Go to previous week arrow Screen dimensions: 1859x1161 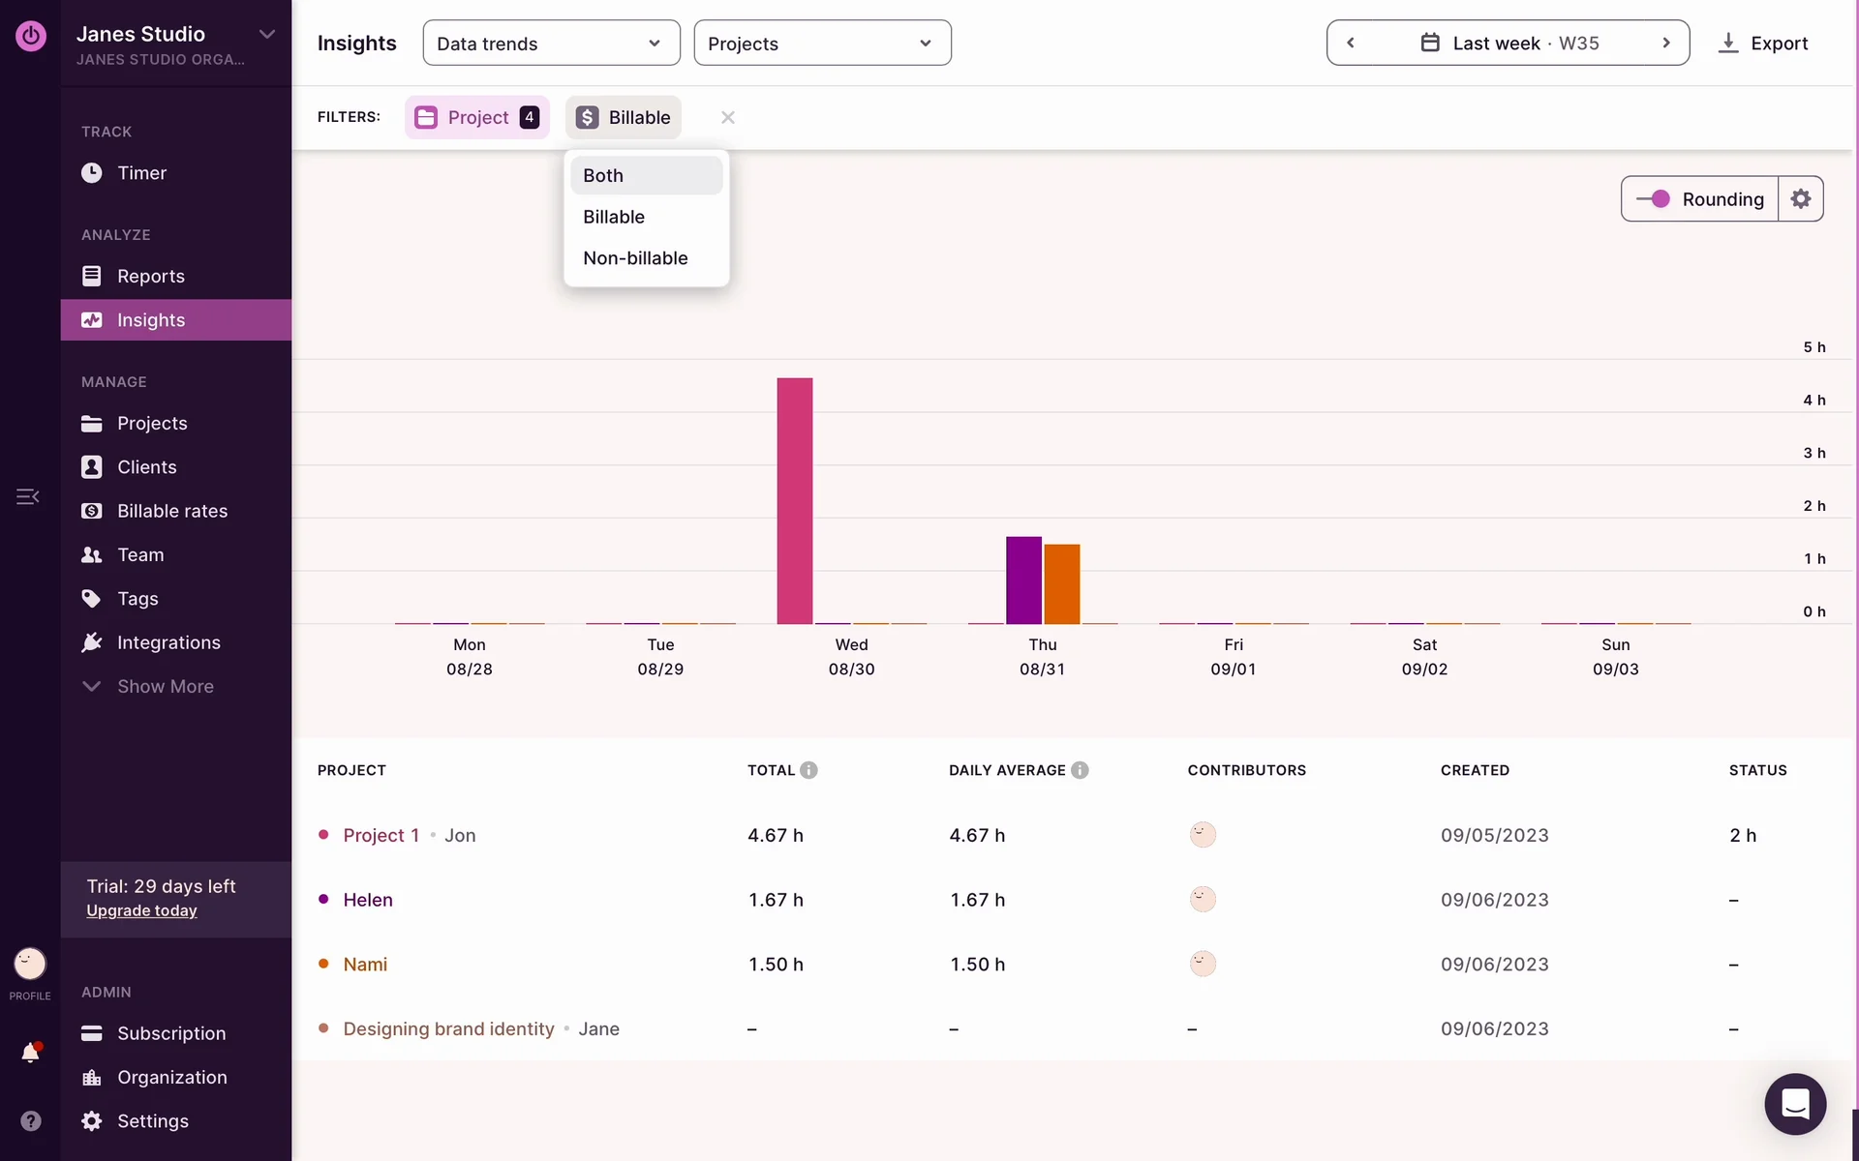click(x=1351, y=44)
